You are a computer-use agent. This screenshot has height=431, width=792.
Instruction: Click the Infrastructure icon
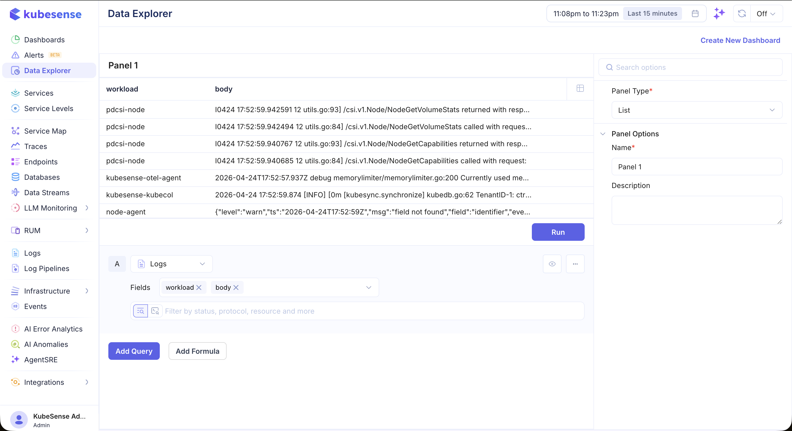15,291
